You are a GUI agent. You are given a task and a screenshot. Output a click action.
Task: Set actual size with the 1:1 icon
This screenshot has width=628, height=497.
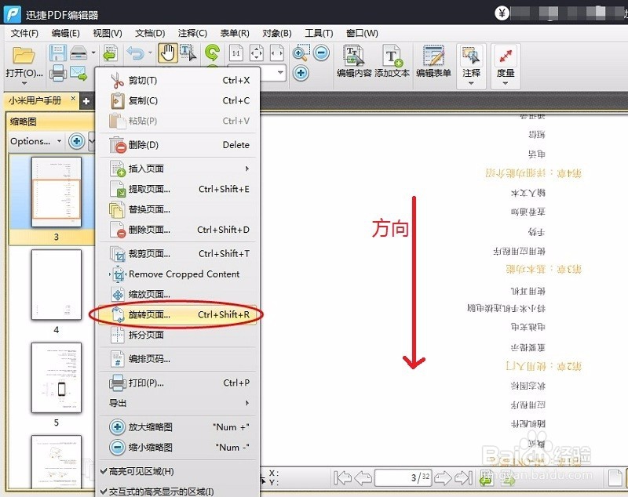[236, 53]
